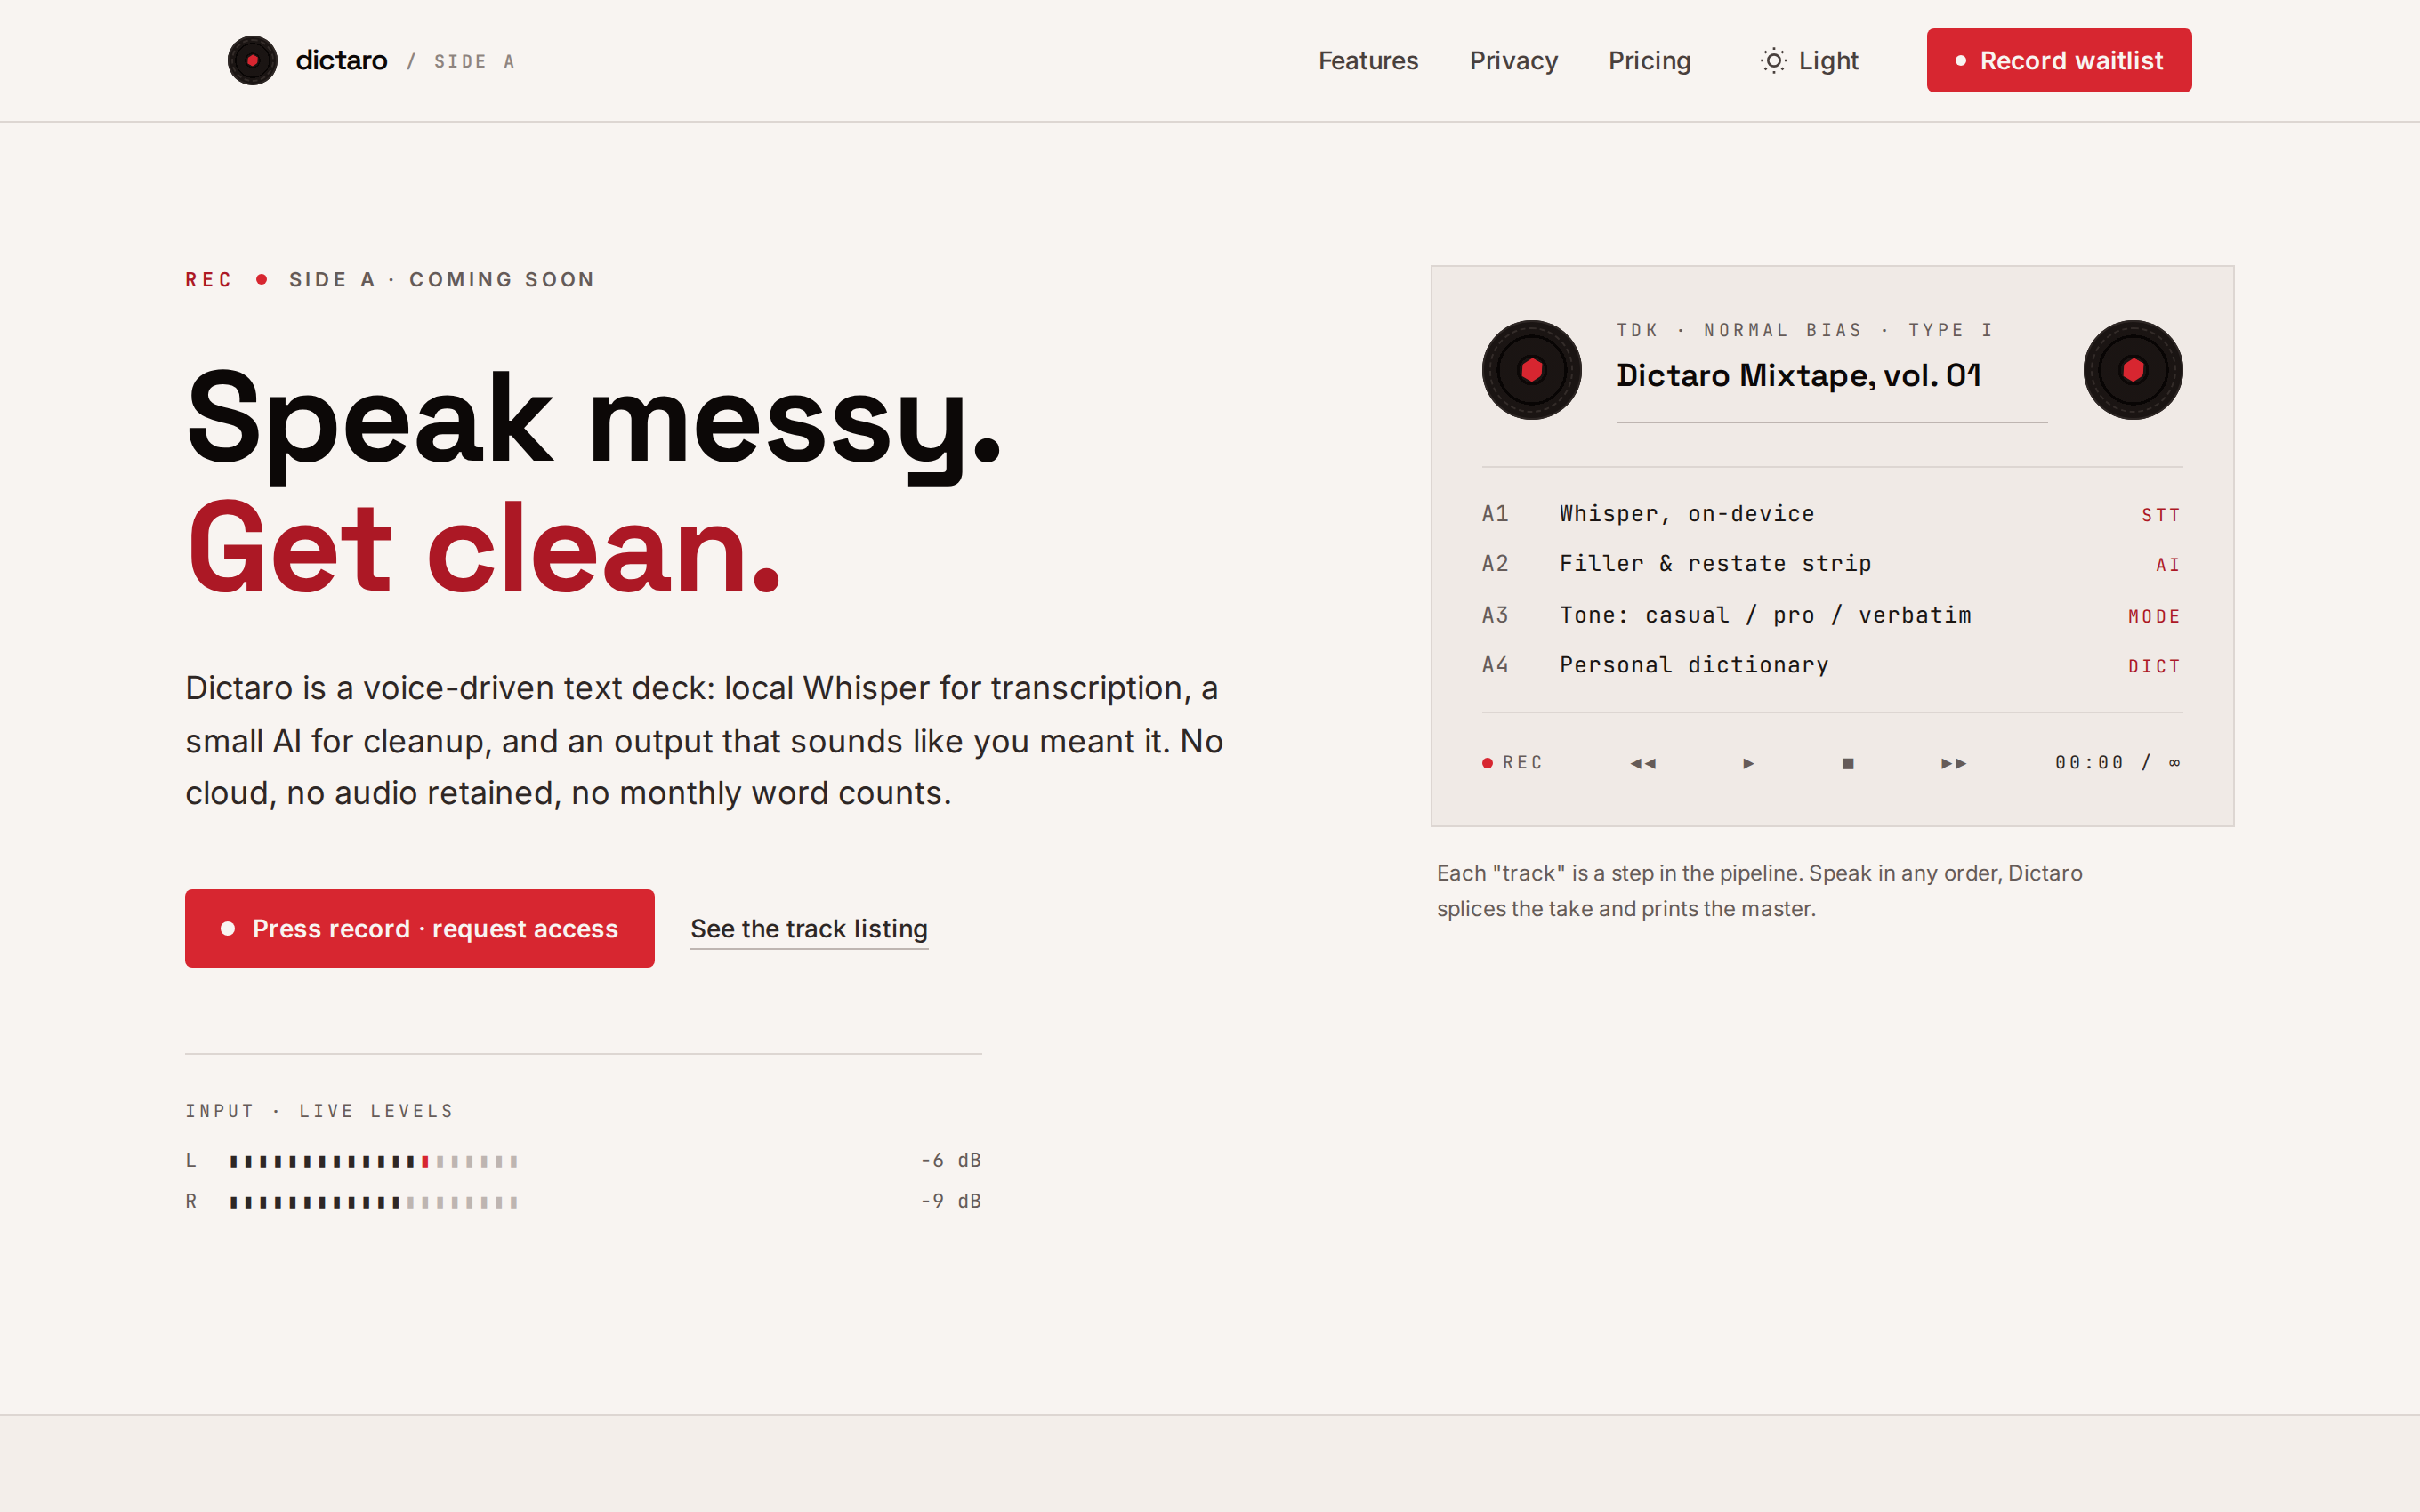Toggle the Light theme switch
The height and width of the screenshot is (1512, 2420).
click(1809, 61)
